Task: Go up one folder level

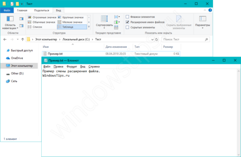Action: [22, 39]
